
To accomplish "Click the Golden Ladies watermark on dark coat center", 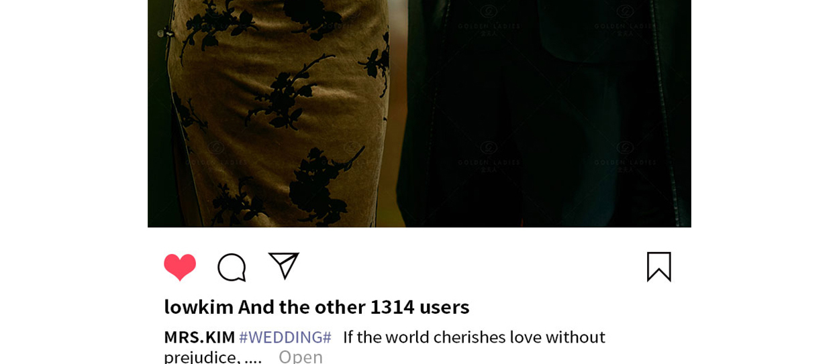I will 489,156.
